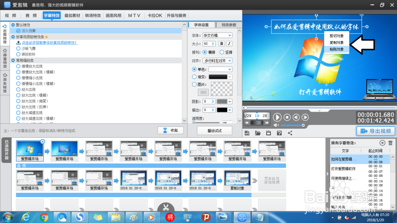
Task: Toggle italic font button
Action: [229, 44]
